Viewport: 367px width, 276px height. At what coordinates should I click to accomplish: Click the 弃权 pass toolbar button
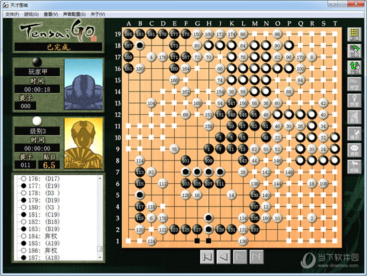coord(354,150)
